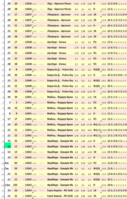Select П1 prediction in row 102
This screenshot has height=199, width=127.
coord(95,163)
